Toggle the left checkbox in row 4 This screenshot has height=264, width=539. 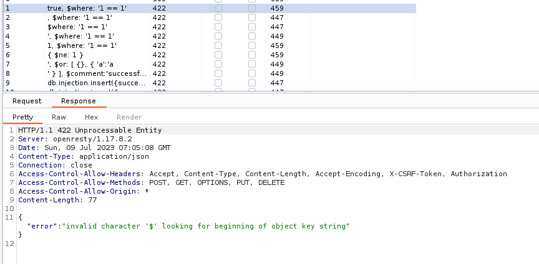click(218, 37)
